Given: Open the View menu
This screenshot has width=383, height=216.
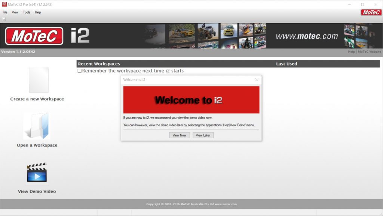Looking at the screenshot, I should (x=15, y=12).
